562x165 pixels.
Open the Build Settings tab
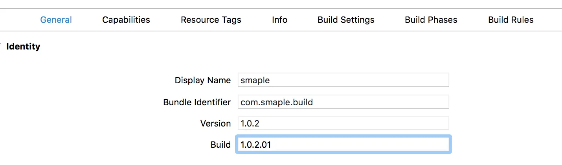[346, 20]
